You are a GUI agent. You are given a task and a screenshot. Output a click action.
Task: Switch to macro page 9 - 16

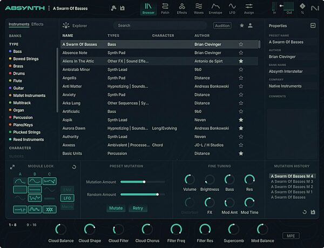[x=31, y=225]
